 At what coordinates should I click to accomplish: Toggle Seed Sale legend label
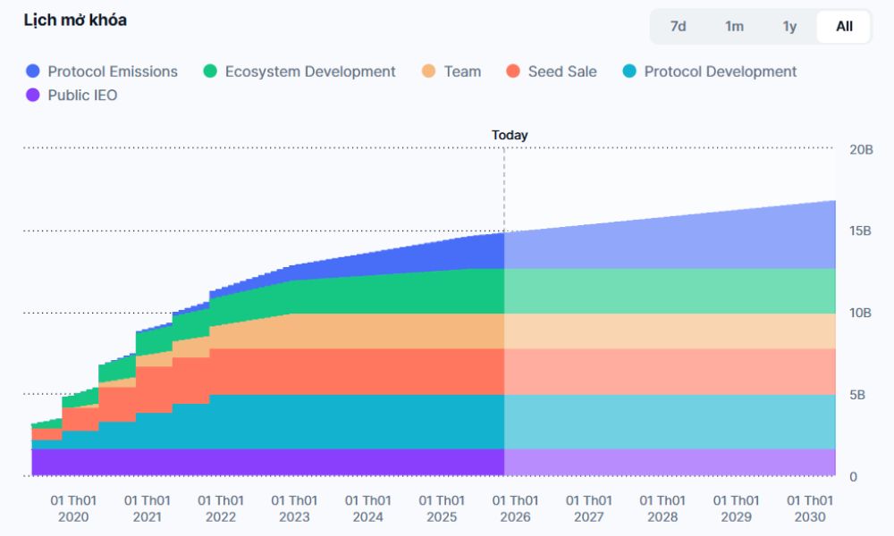point(562,71)
